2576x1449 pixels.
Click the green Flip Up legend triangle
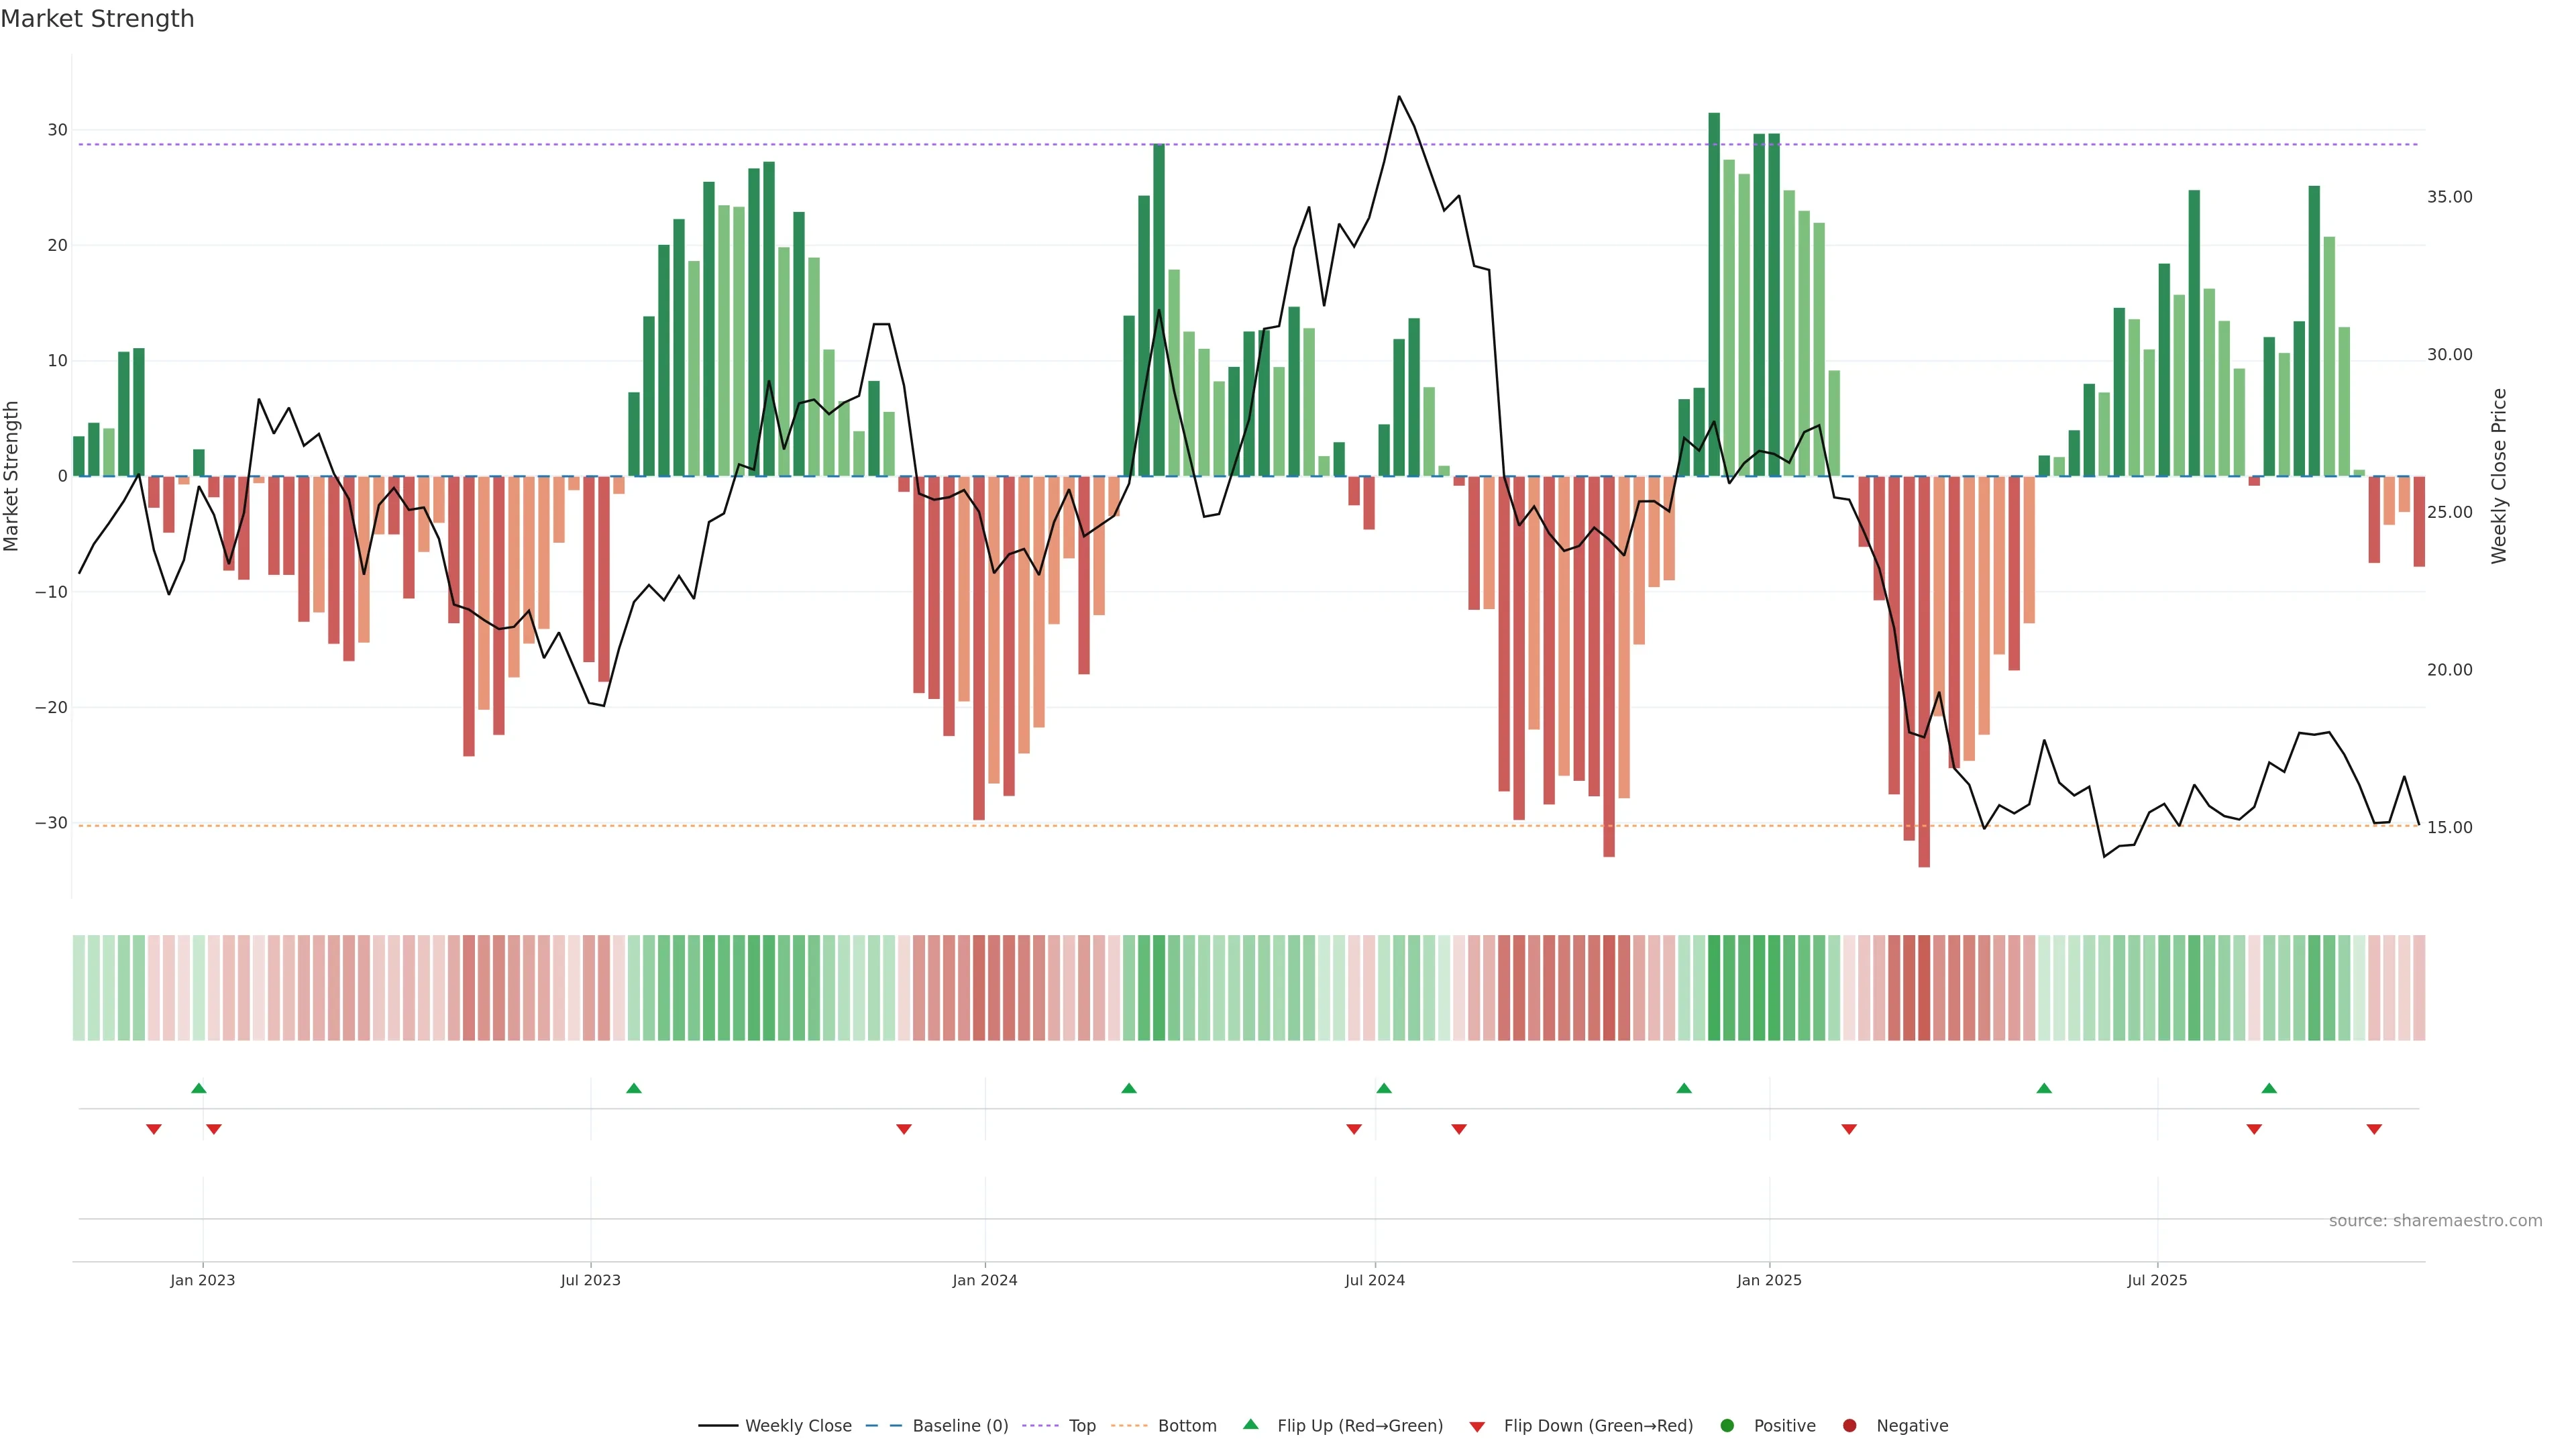(1250, 1424)
